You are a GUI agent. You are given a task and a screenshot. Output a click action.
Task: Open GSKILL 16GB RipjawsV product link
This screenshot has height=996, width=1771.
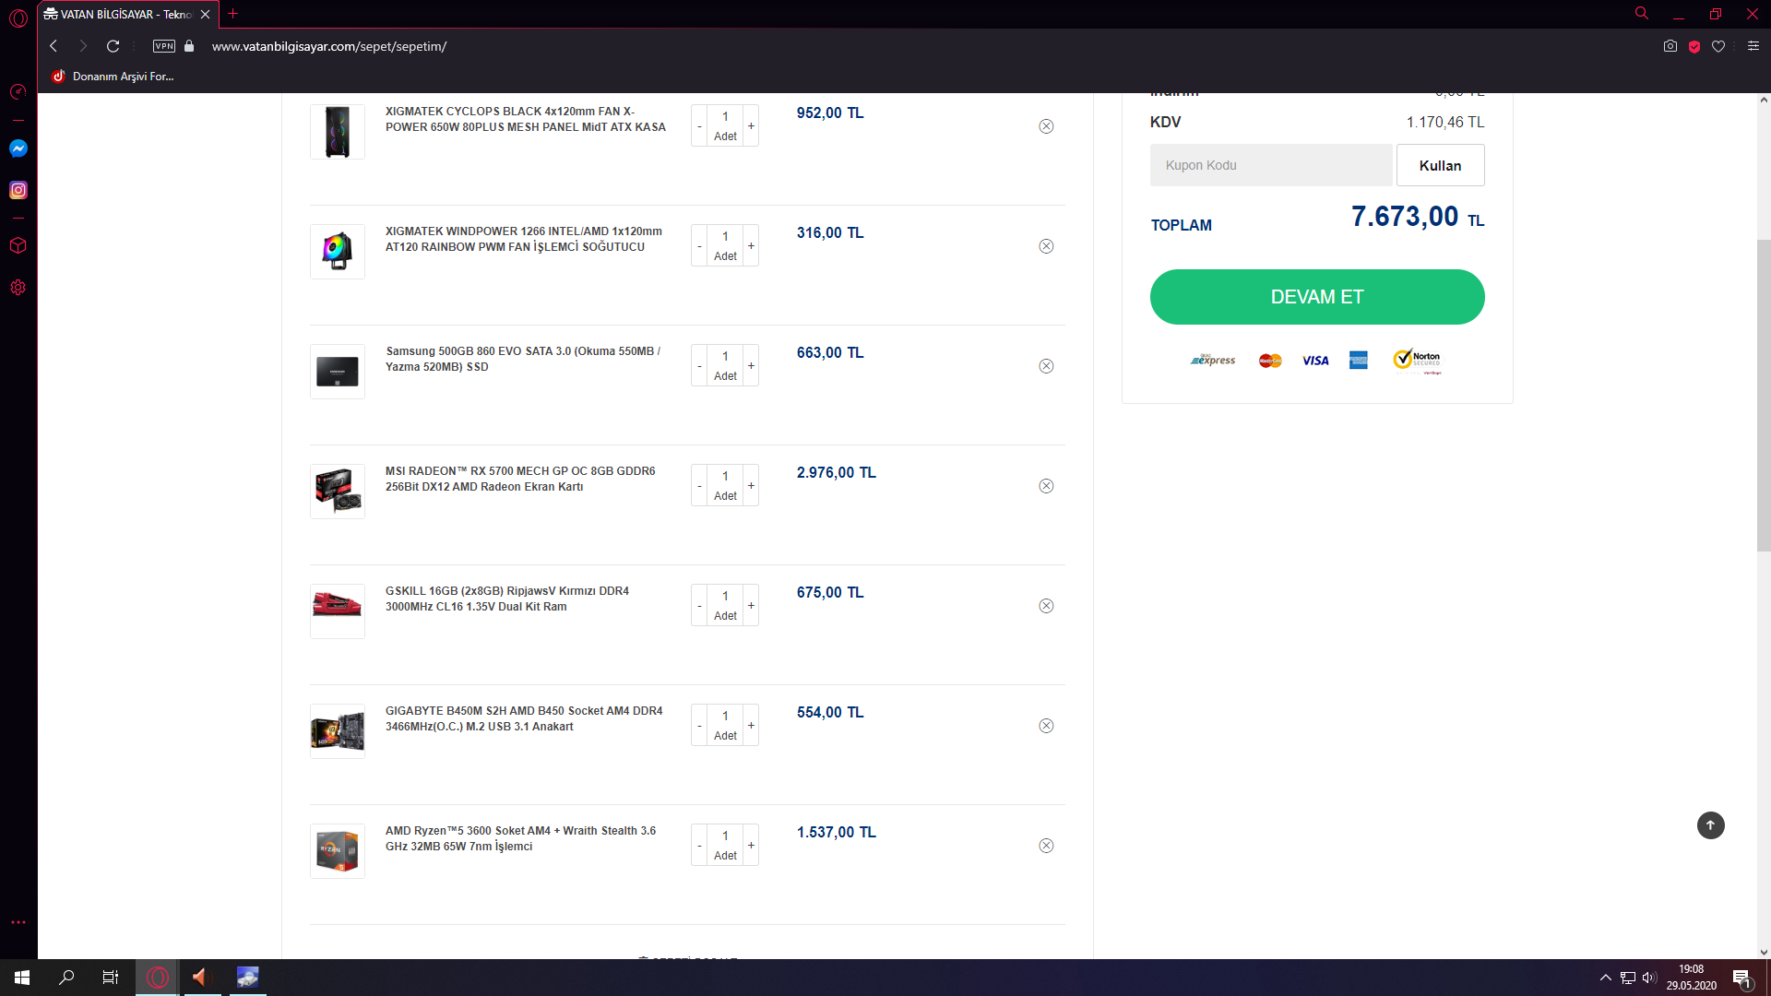506,599
